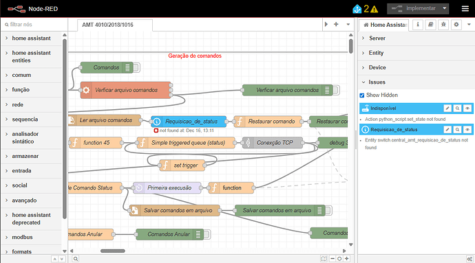This screenshot has height=263, width=475.
Task: Select the set trigger function node
Action: click(x=182, y=165)
